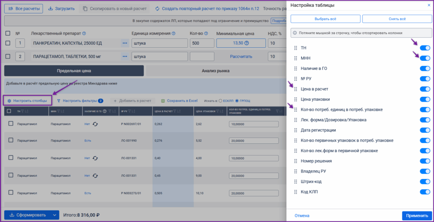The width and height of the screenshot is (434, 222).
Task: Click the help icon in Наличие в ГО header
Action: pyautogui.click(x=105, y=111)
